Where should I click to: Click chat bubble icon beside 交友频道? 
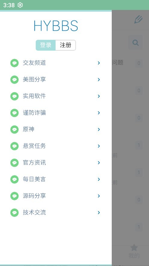(x=14, y=63)
